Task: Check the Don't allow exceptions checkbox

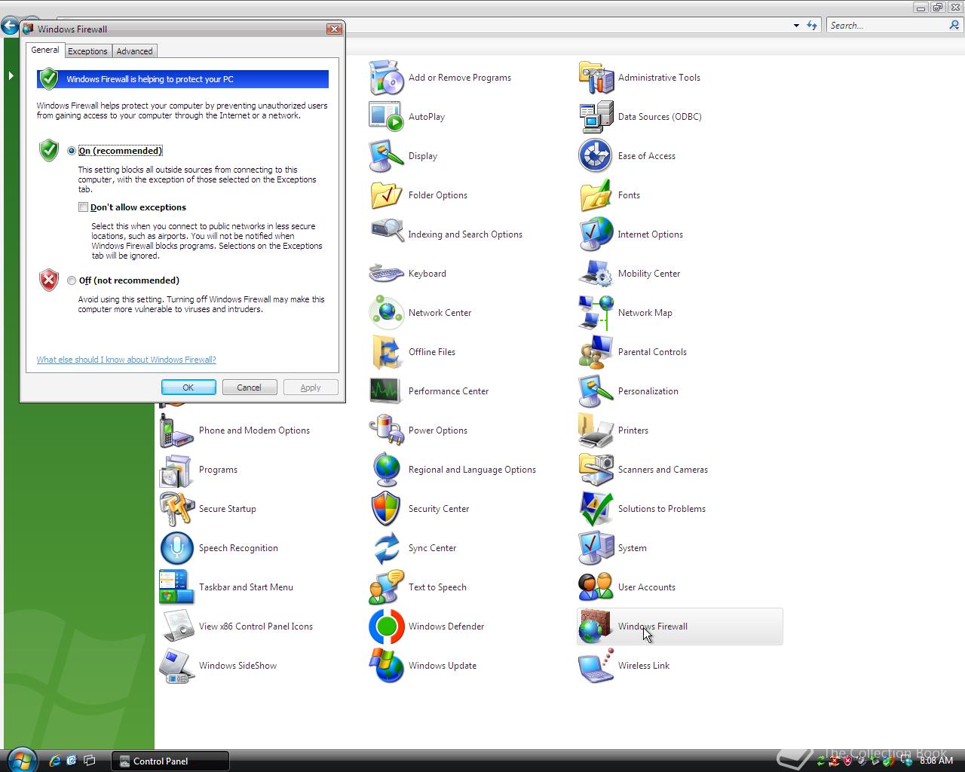Action: coord(84,207)
